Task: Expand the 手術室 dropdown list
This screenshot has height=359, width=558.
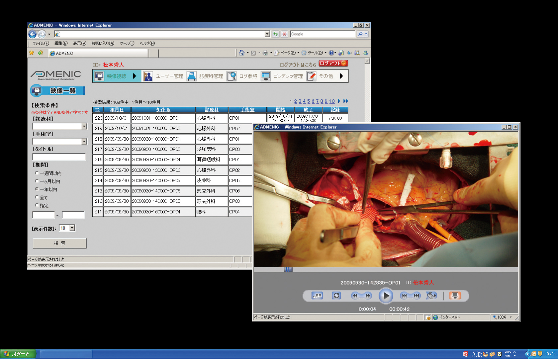Action: 84,142
